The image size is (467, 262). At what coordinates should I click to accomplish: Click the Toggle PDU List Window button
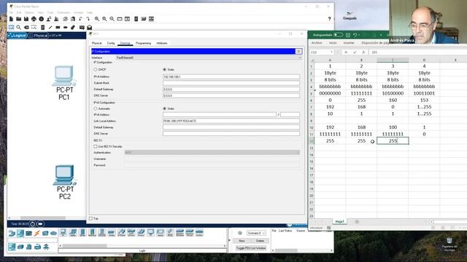tap(251, 248)
